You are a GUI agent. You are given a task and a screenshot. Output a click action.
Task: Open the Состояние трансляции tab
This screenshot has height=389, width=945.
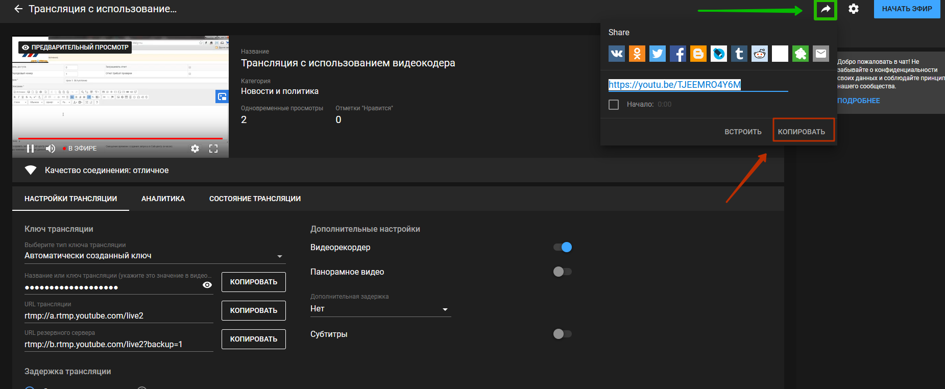255,199
